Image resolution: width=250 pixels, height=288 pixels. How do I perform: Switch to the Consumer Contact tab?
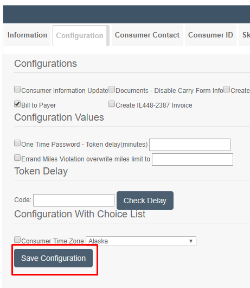point(147,35)
